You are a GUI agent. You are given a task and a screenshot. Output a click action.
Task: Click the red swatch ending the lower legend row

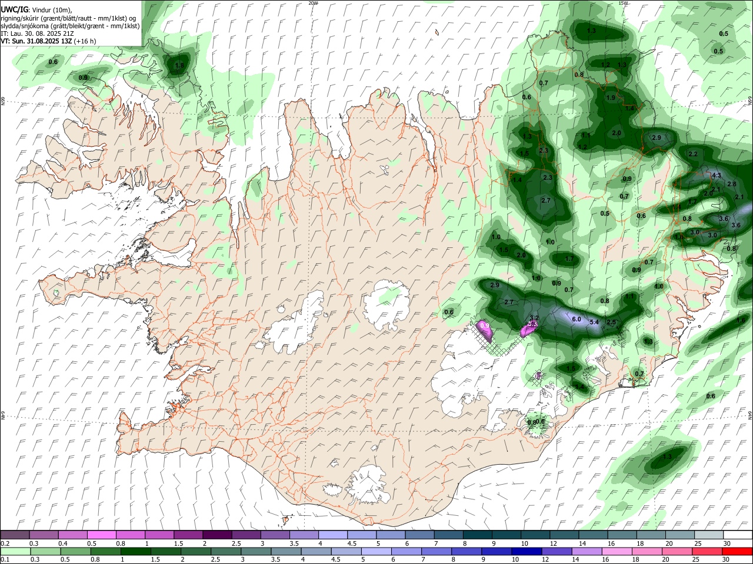(737, 551)
